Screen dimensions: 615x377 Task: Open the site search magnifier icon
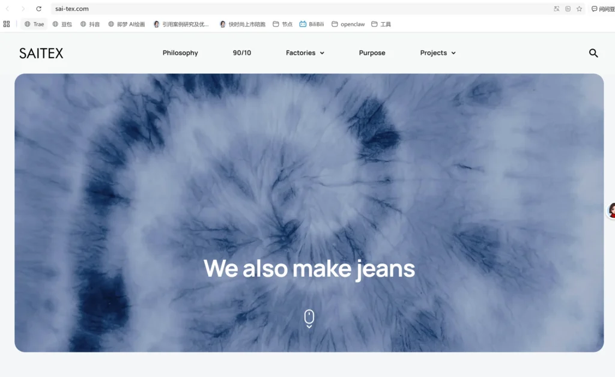593,53
